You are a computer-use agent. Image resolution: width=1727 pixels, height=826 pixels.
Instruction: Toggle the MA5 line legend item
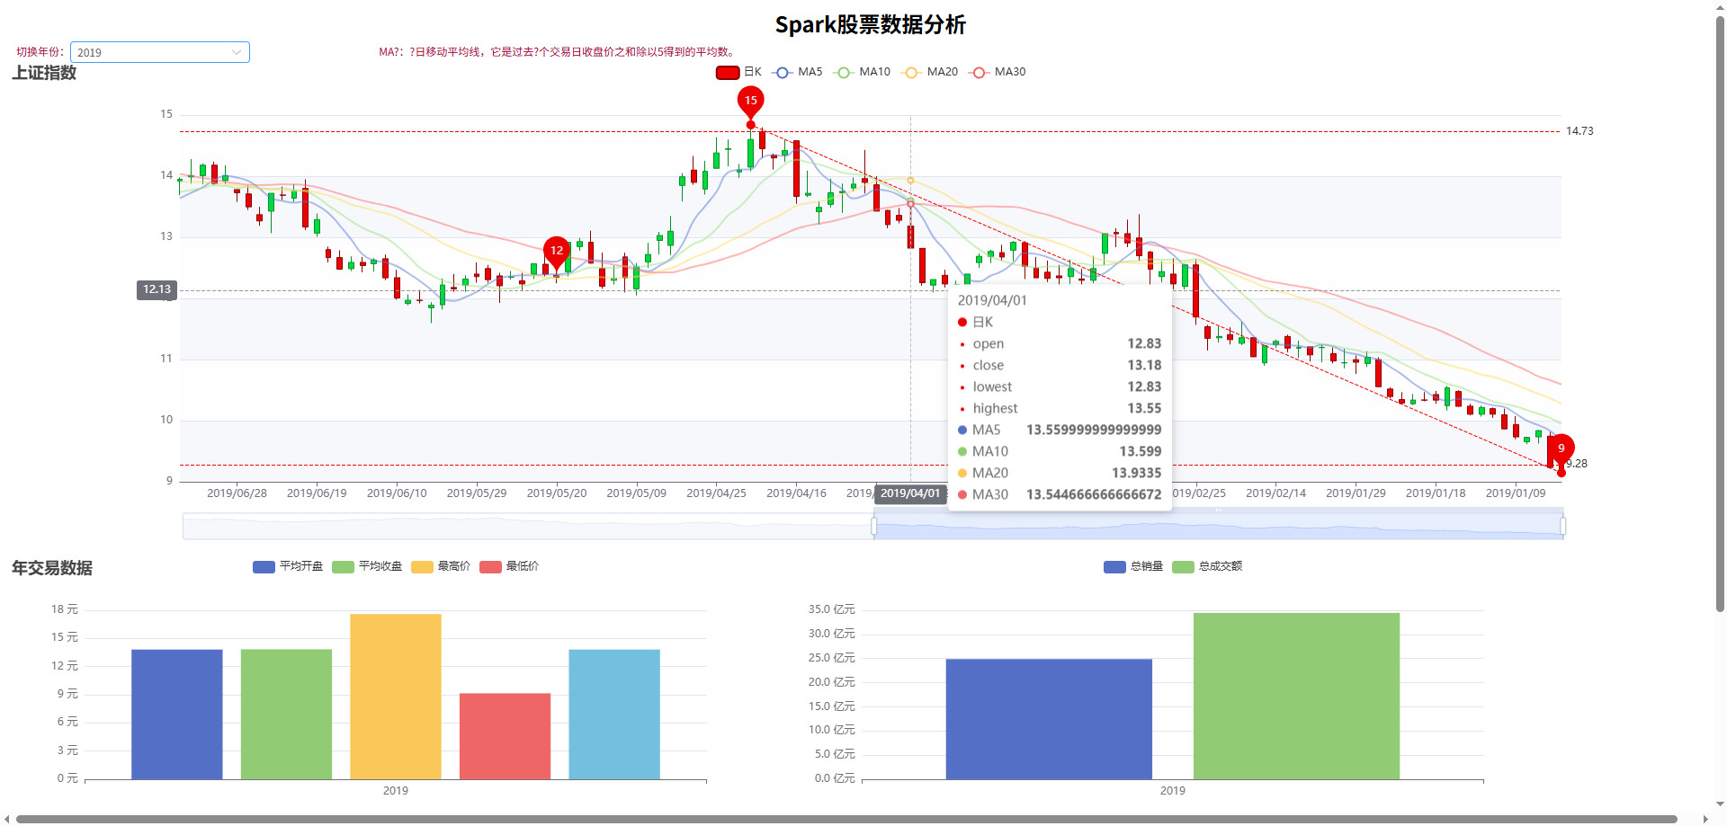797,72
